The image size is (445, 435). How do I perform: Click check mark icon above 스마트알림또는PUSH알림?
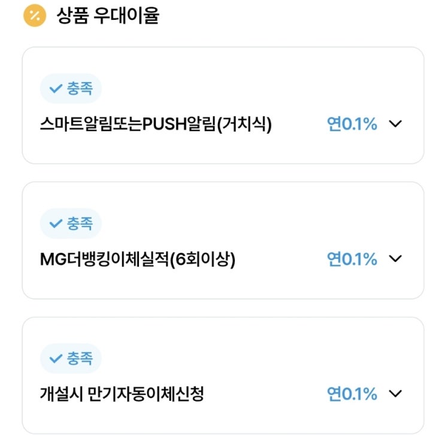tap(56, 89)
